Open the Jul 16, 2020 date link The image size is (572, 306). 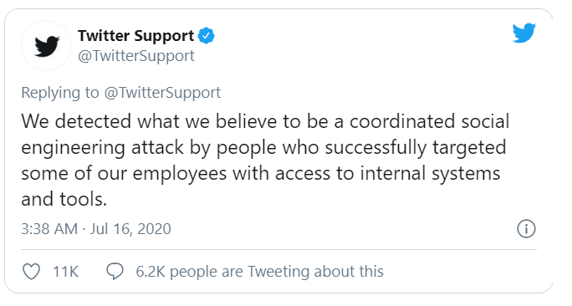130,229
